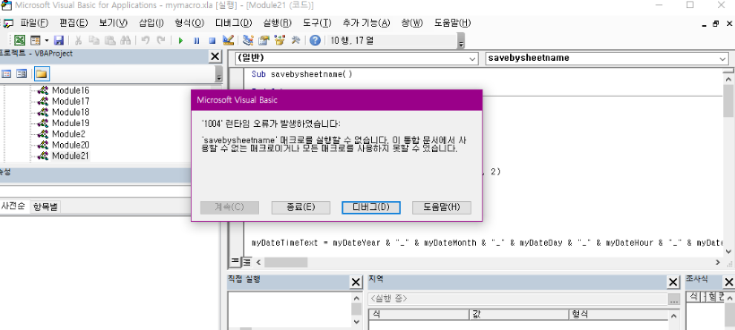Screen dimensions: 735x330
Task: Toggle Folders view in project panel
Action: [42, 74]
